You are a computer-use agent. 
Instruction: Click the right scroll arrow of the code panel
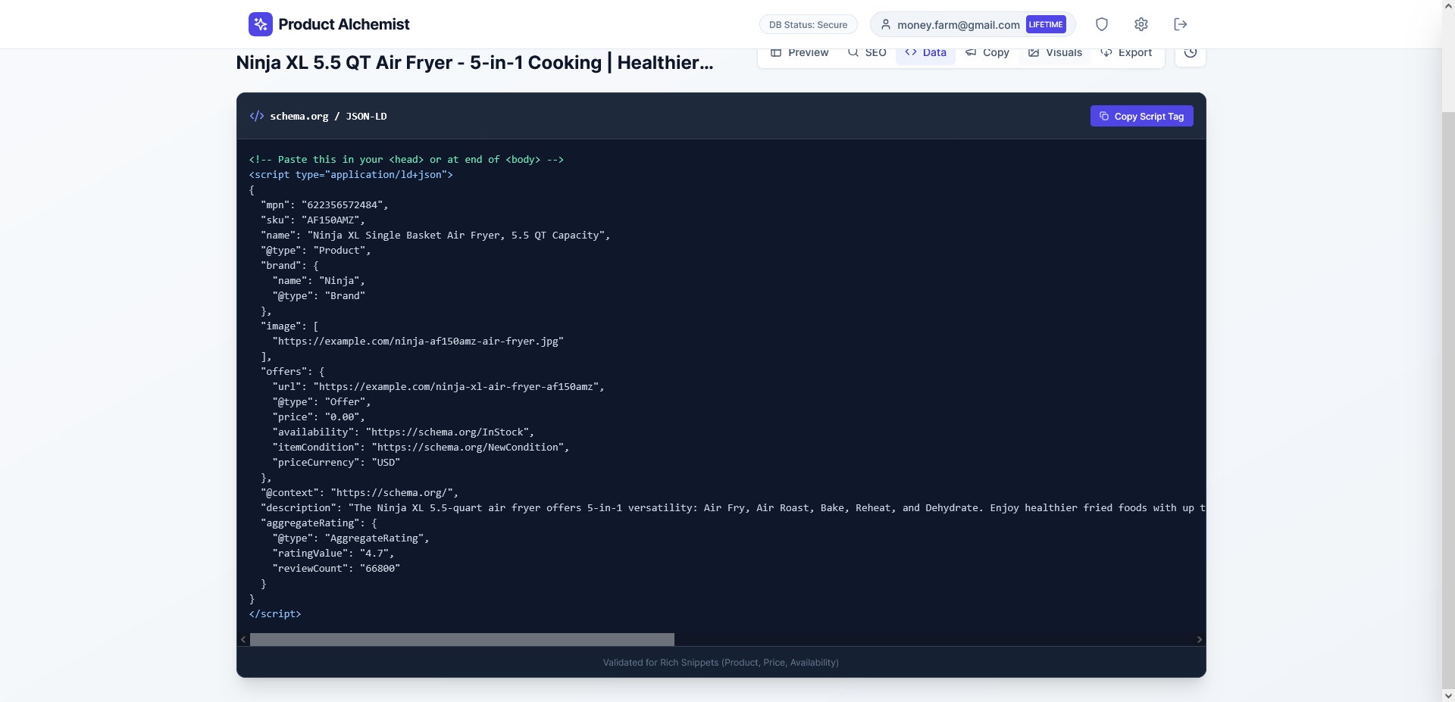click(1199, 638)
